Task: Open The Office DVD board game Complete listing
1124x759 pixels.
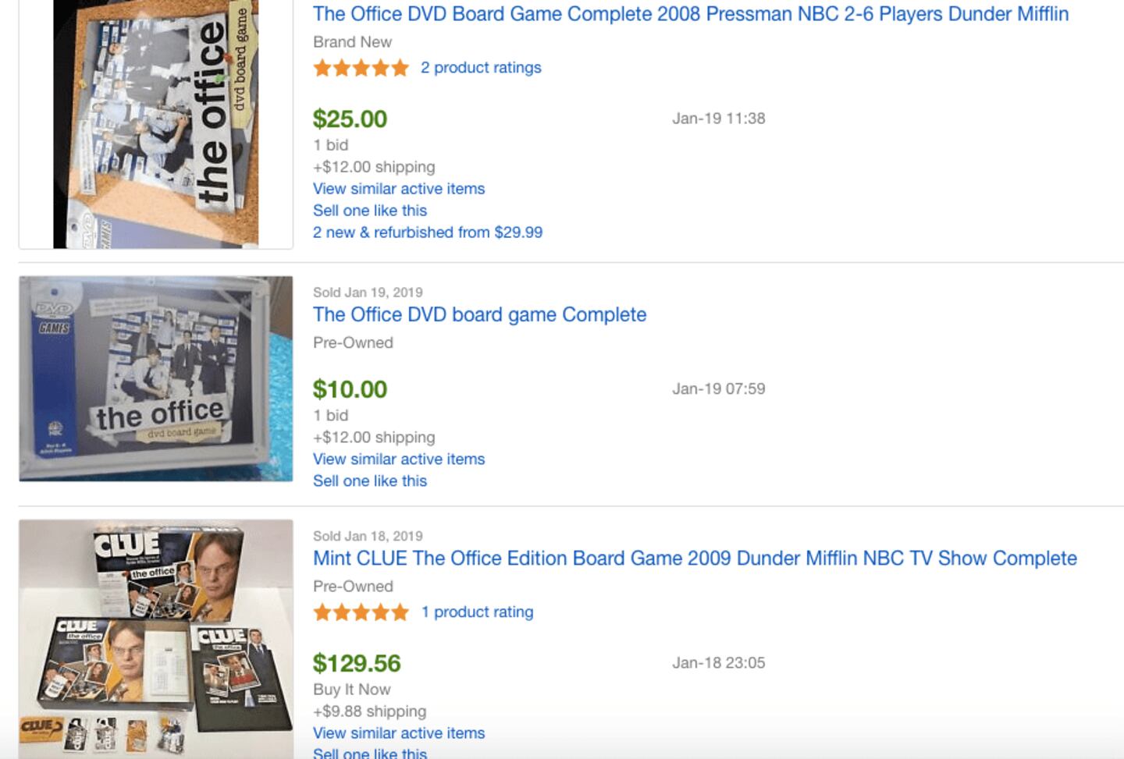Action: pyautogui.click(x=479, y=315)
